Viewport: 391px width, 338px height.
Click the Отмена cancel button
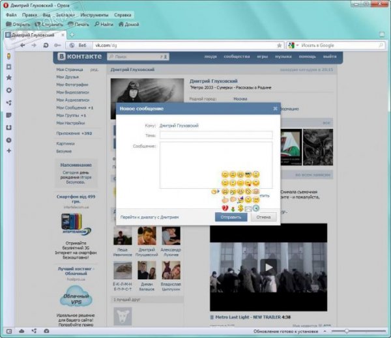(x=263, y=217)
